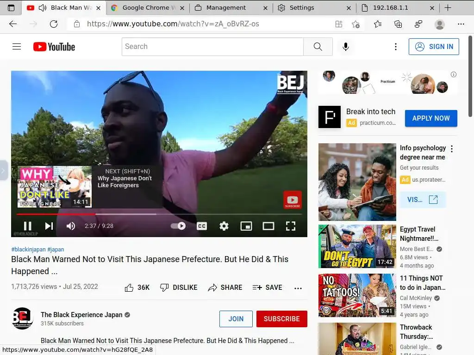Open browser Favorites icon
Viewport: 474px width, 355px height.
tap(378, 24)
